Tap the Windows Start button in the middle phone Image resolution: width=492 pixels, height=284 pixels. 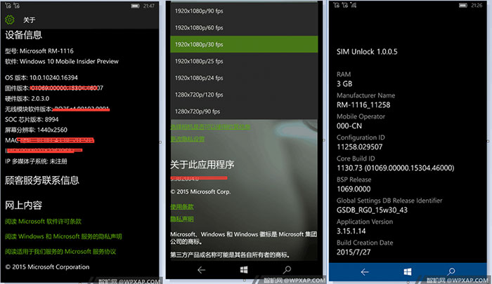pyautogui.click(x=244, y=269)
